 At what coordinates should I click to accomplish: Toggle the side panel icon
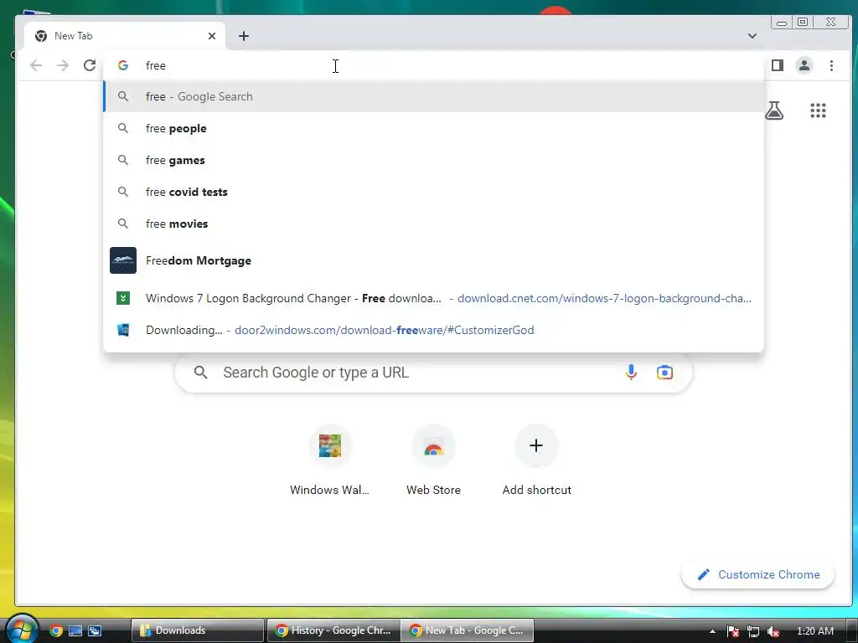(778, 65)
